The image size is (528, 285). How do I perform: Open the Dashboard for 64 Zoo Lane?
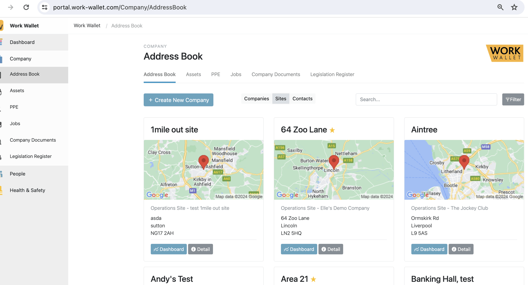click(x=299, y=249)
